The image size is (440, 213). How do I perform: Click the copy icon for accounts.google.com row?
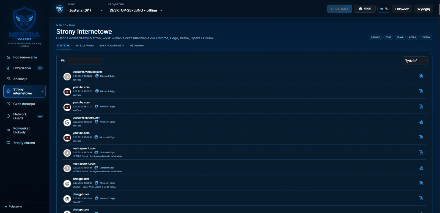pyautogui.click(x=421, y=122)
